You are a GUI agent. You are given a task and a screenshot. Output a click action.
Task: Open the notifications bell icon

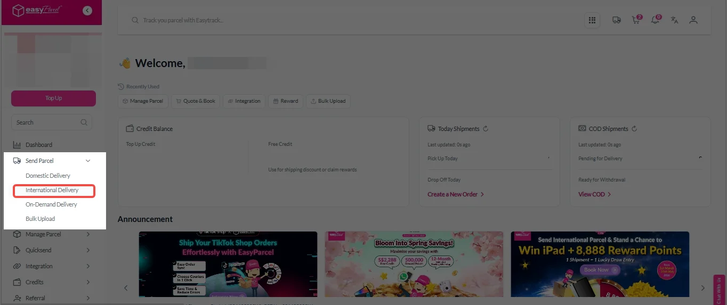point(655,20)
